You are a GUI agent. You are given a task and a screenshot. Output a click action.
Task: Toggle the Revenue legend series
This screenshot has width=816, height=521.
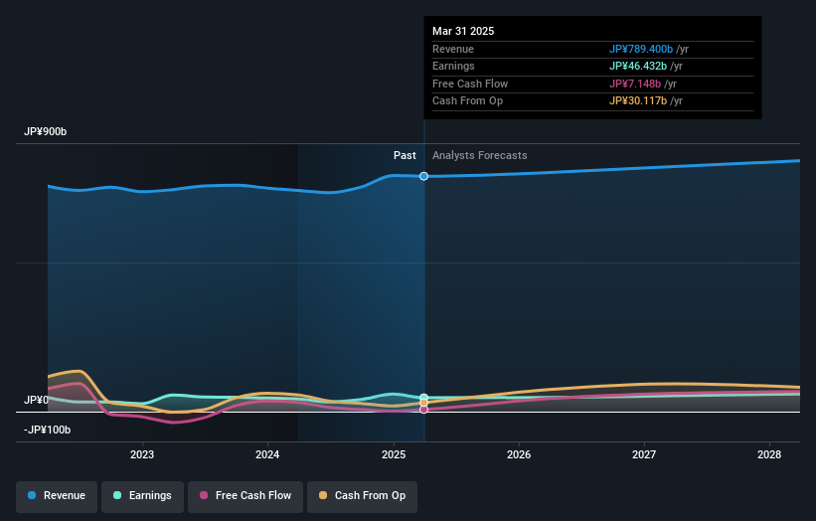(x=57, y=496)
